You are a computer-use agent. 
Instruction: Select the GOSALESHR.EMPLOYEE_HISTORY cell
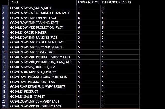pyautogui.click(x=42, y=72)
